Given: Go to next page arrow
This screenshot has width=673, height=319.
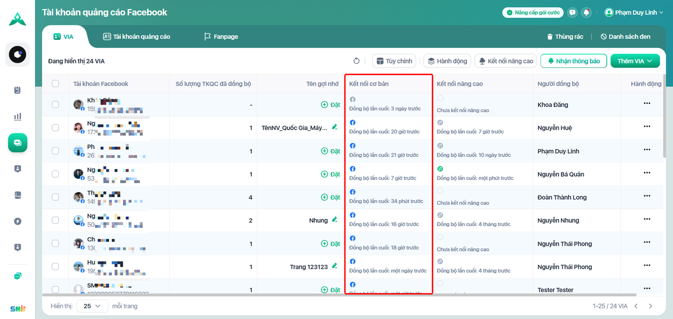Looking at the screenshot, I should tap(650, 306).
